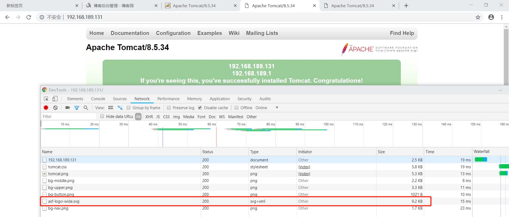The image size is (509, 217).
Task: Enable the Preserve log checkbox
Action: coord(169,108)
